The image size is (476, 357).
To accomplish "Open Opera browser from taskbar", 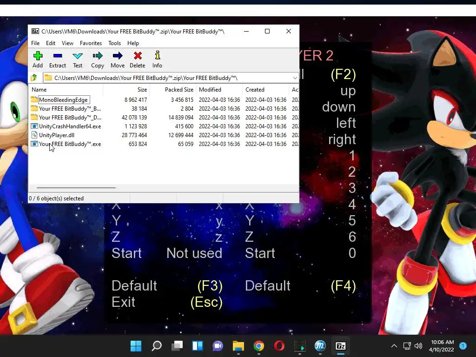I will tap(279, 346).
